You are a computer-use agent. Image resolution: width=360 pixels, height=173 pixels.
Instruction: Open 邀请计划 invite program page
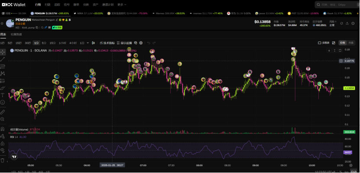108,5
